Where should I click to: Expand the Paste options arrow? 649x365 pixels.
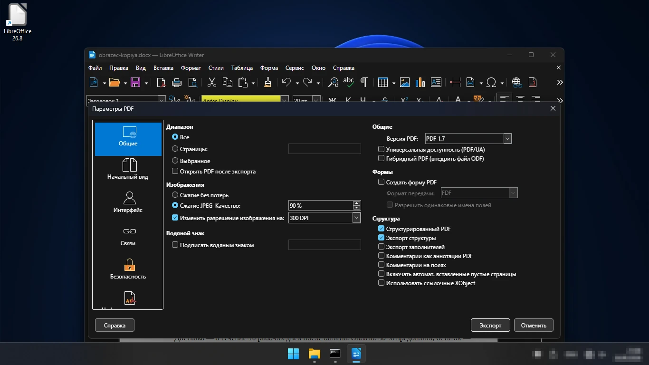coord(253,83)
